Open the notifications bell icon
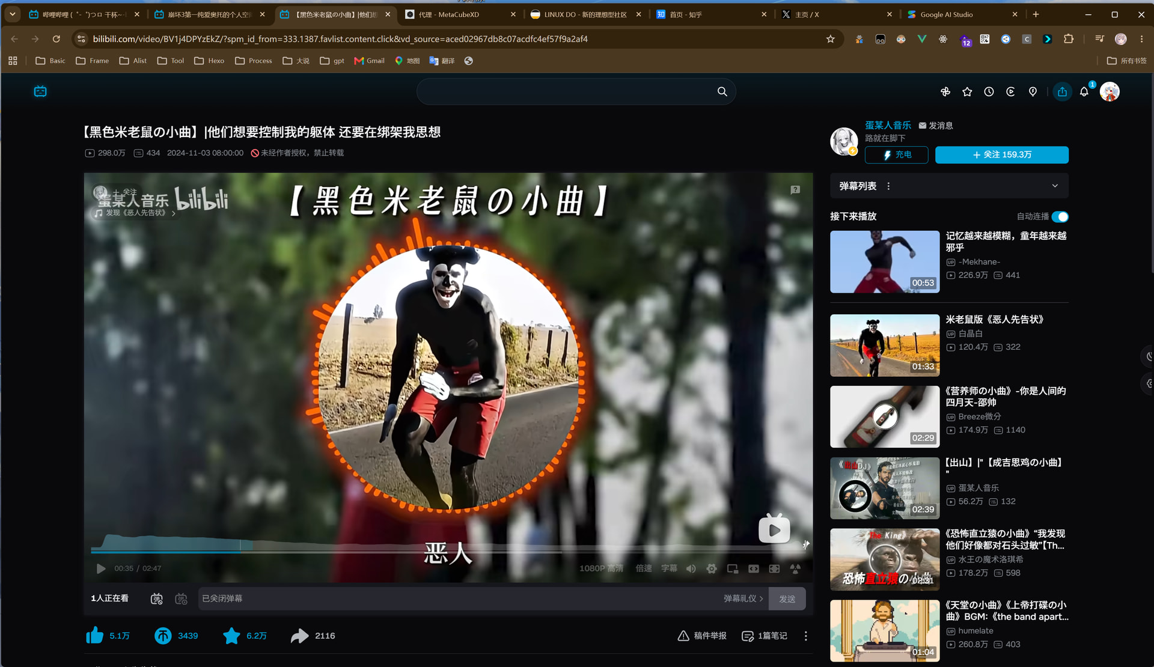Screen dimensions: 1154x667 (1084, 91)
